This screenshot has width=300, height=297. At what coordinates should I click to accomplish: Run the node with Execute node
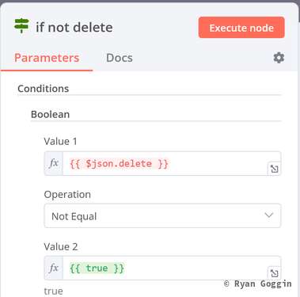point(241,28)
